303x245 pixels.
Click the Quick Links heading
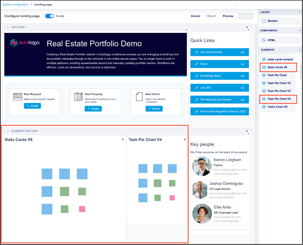click(x=203, y=40)
